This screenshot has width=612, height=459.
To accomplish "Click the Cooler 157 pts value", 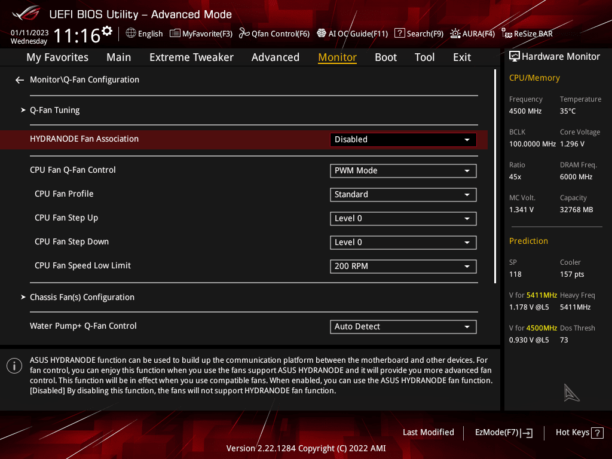I will [572, 274].
